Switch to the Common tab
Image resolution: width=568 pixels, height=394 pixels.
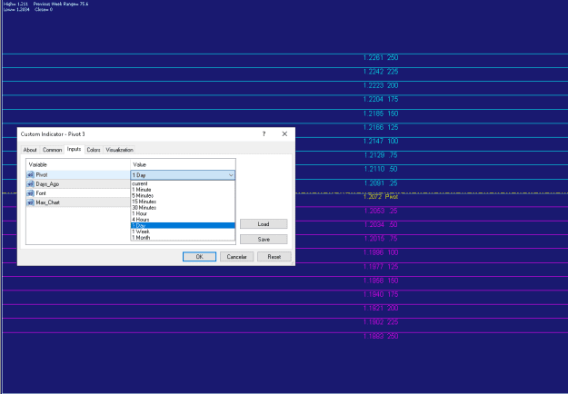[x=52, y=150]
